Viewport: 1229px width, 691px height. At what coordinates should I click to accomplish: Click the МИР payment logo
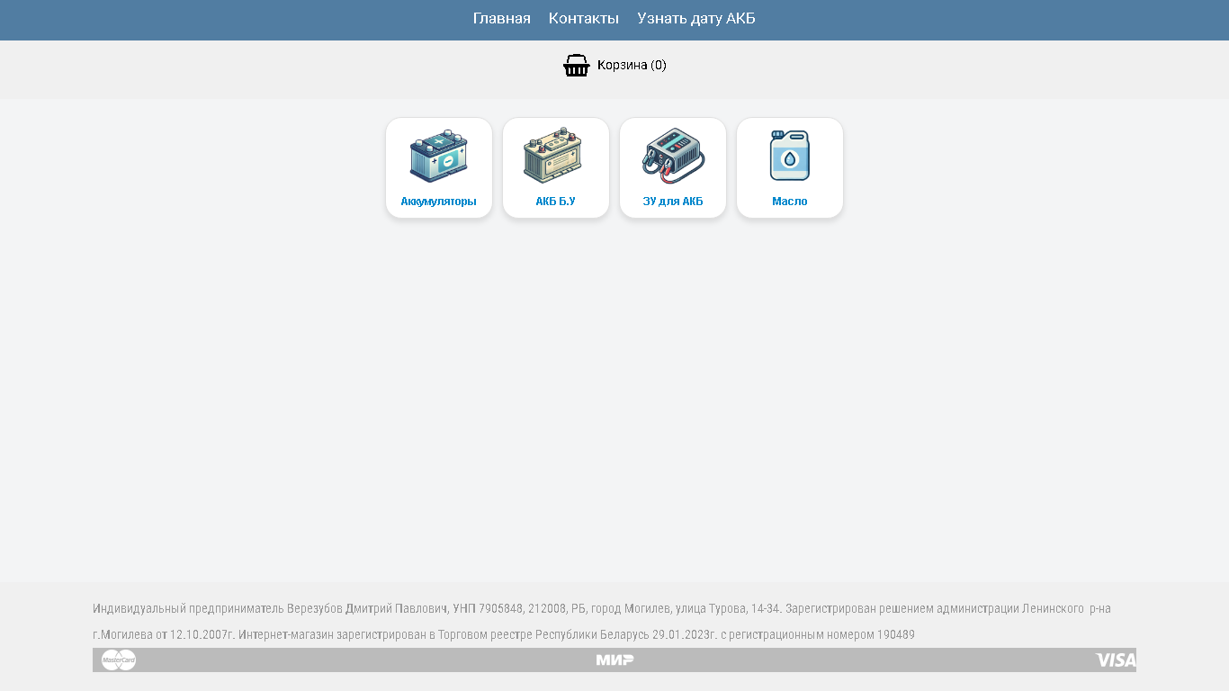tap(614, 660)
